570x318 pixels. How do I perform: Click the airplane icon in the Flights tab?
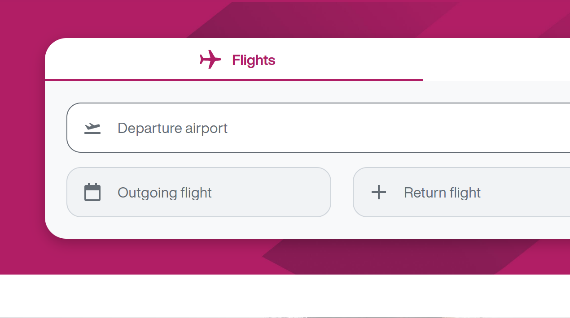click(x=210, y=60)
